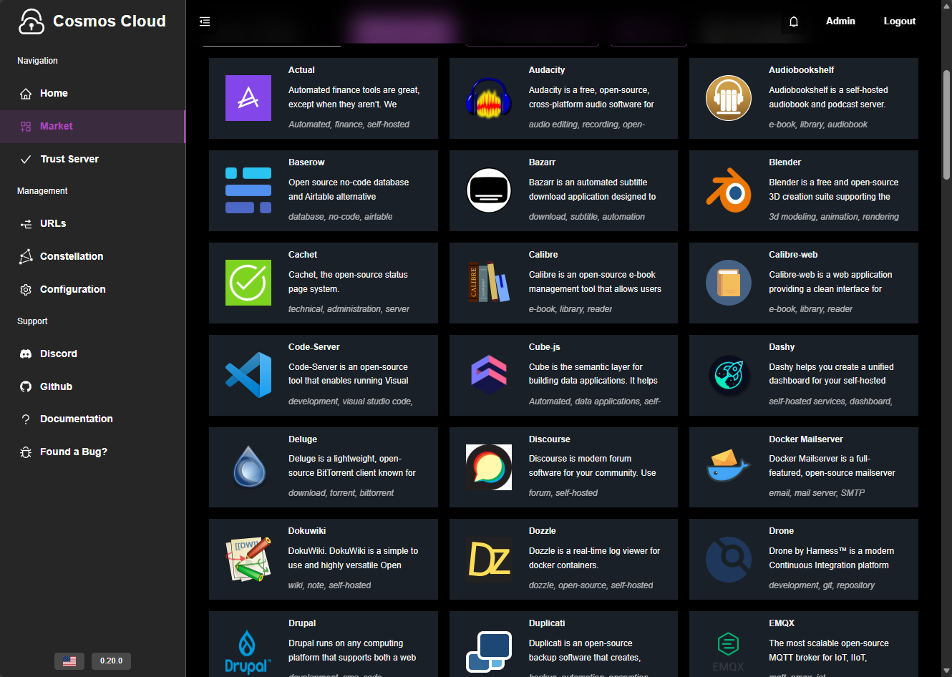Collapse the sidebar with the menu-fold icon
The width and height of the screenshot is (952, 677).
(x=205, y=21)
